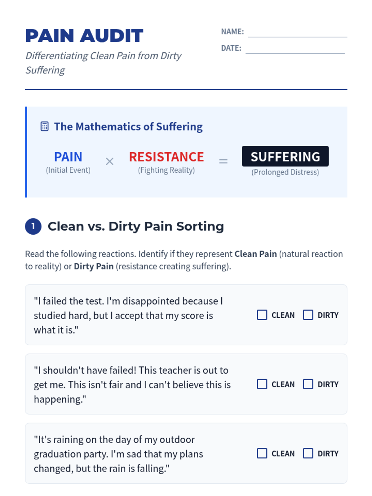Check CLEAN for the rainy graduation party reaction

tap(262, 453)
